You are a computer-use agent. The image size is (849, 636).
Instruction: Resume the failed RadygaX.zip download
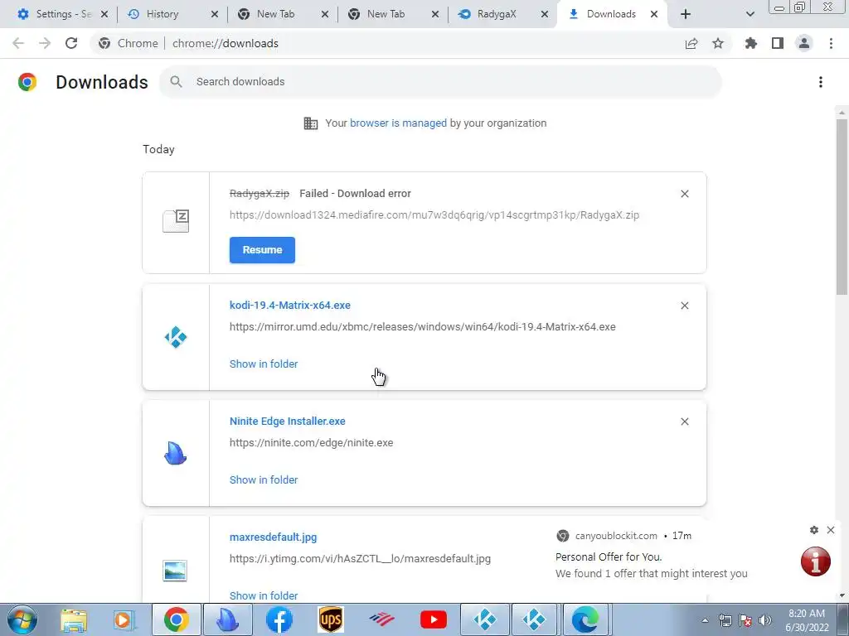point(262,250)
